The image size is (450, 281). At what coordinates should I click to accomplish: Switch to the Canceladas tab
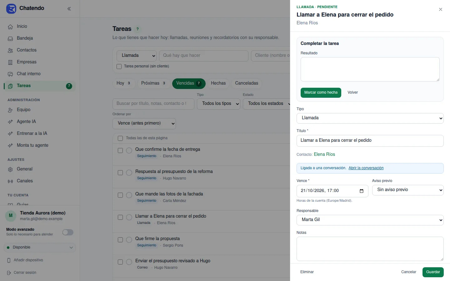pyautogui.click(x=247, y=83)
